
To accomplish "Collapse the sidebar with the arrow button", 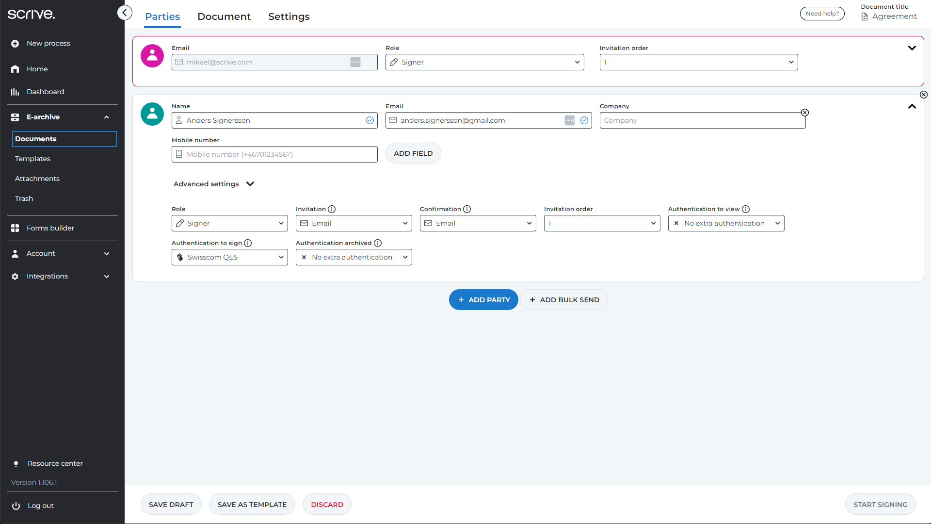I will point(125,13).
